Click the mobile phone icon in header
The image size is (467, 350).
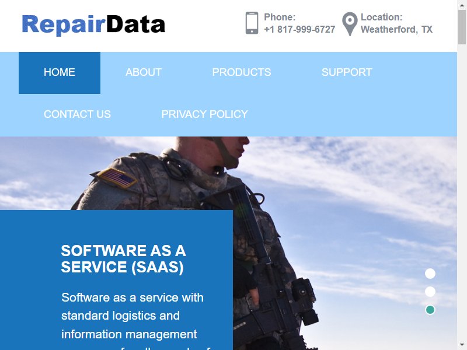252,23
